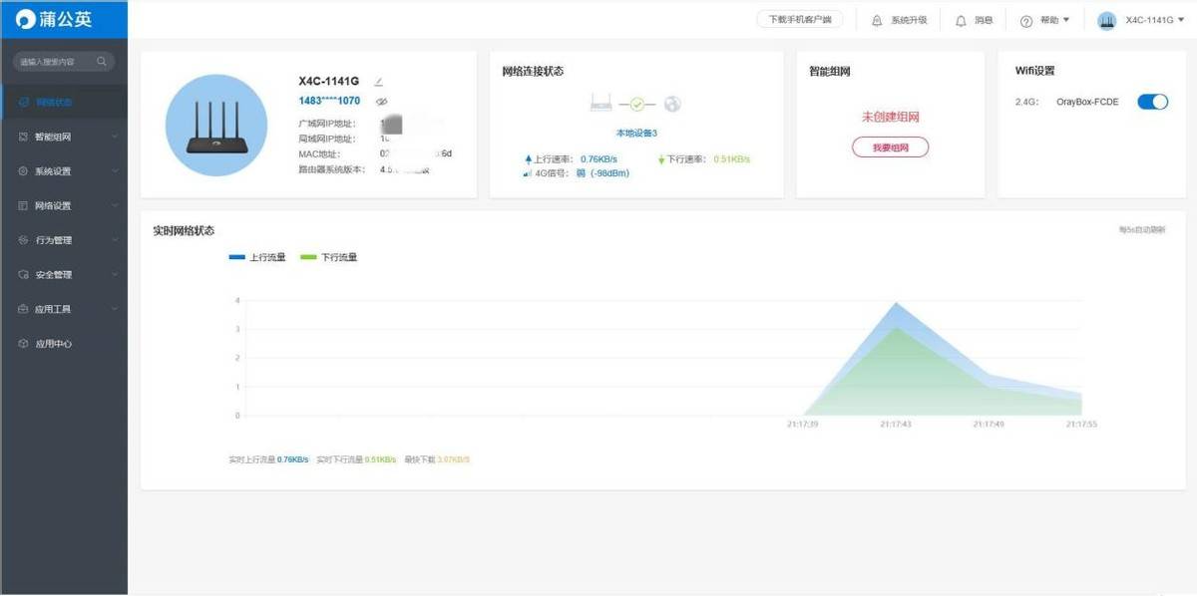
Task: Click the 下载手机客户端 button
Action: [799, 20]
